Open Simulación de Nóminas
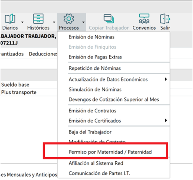The image size is (193, 180). 95,89
